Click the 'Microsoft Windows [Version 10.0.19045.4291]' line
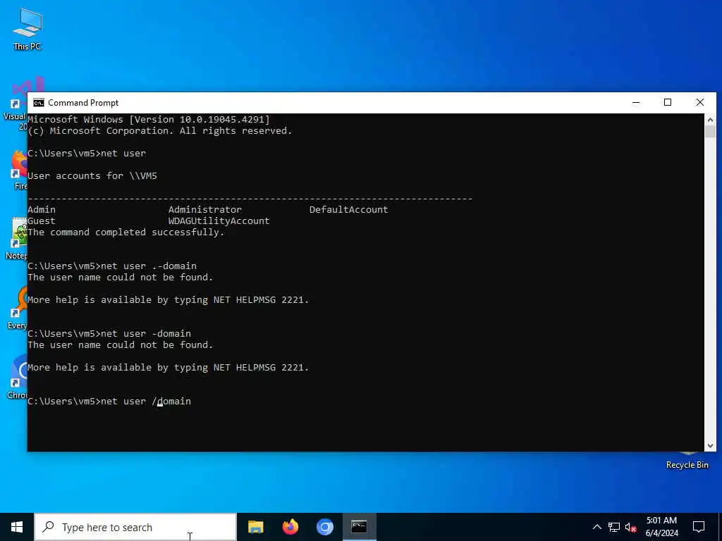 tap(149, 120)
